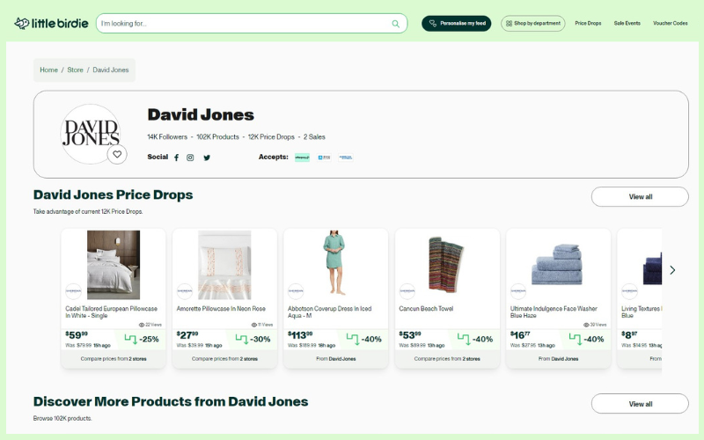
Task: Click the 14K Followers stat
Action: 167,137
